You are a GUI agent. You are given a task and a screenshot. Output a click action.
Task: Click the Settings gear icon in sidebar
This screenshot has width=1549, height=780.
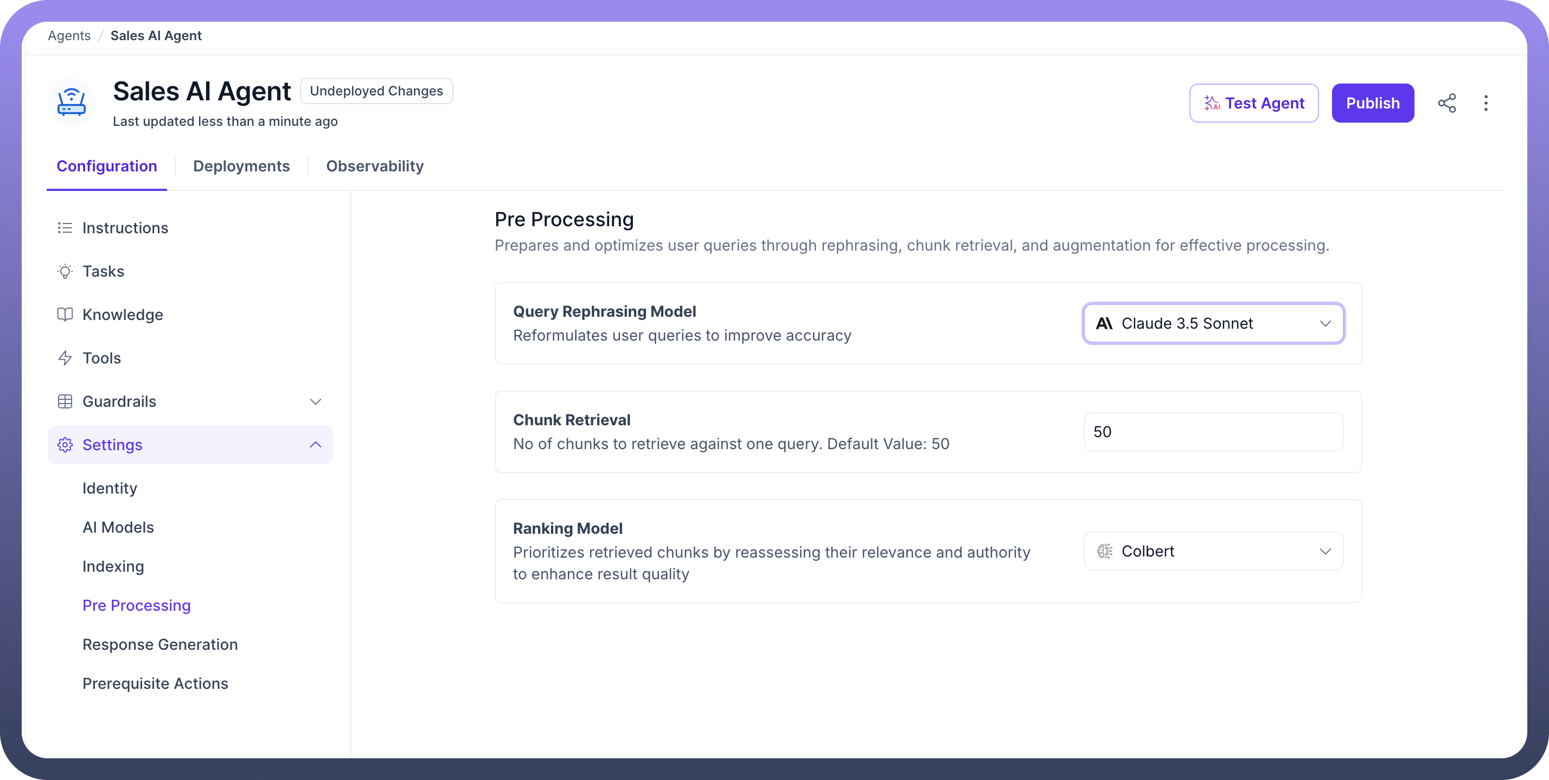pos(65,444)
